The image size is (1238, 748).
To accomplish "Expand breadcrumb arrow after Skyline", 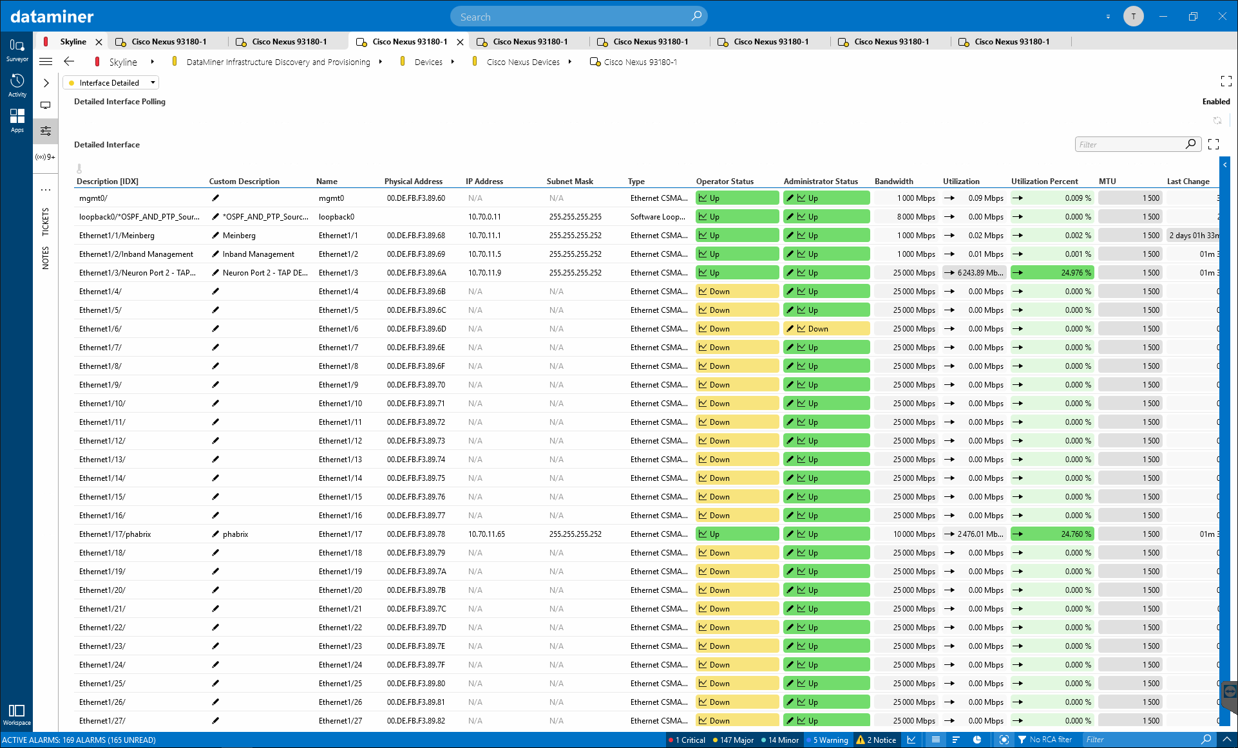I will (x=152, y=62).
